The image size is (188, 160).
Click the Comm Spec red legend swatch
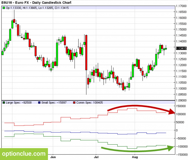coord(74,103)
